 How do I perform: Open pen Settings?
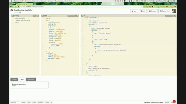coord(152,11)
